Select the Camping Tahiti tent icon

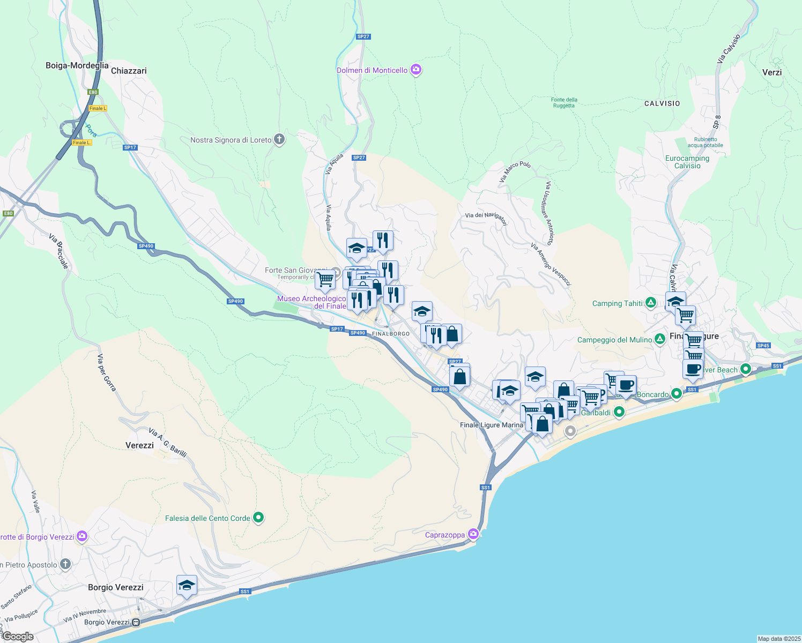(x=650, y=303)
